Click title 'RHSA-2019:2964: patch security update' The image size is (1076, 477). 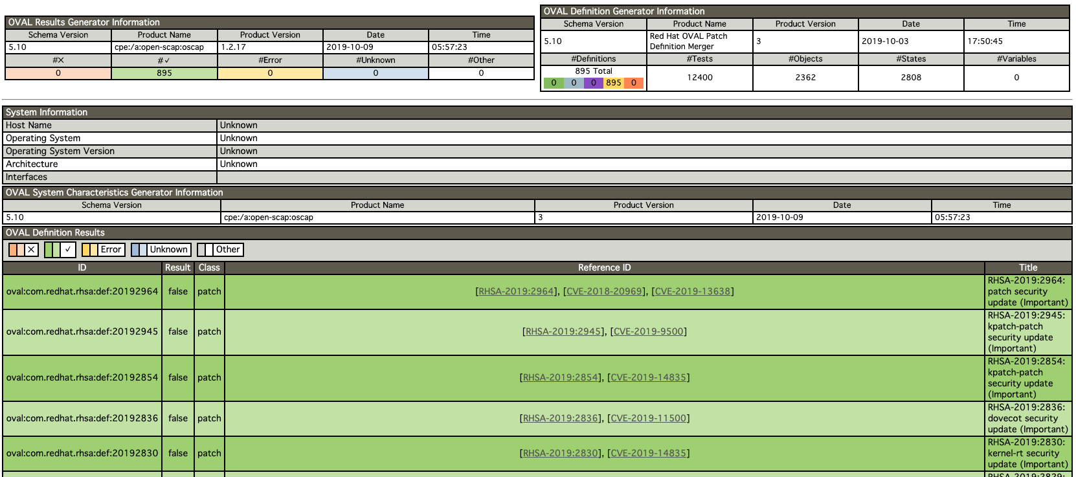click(x=1028, y=291)
